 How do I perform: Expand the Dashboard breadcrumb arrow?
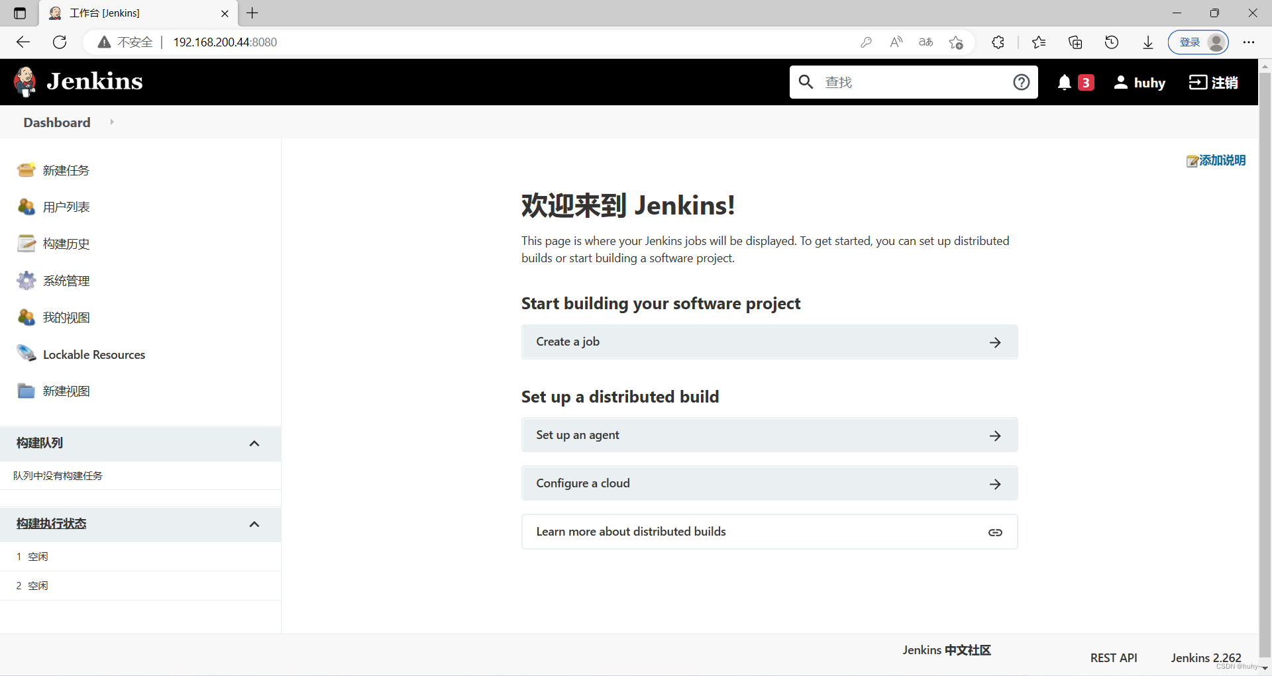112,122
